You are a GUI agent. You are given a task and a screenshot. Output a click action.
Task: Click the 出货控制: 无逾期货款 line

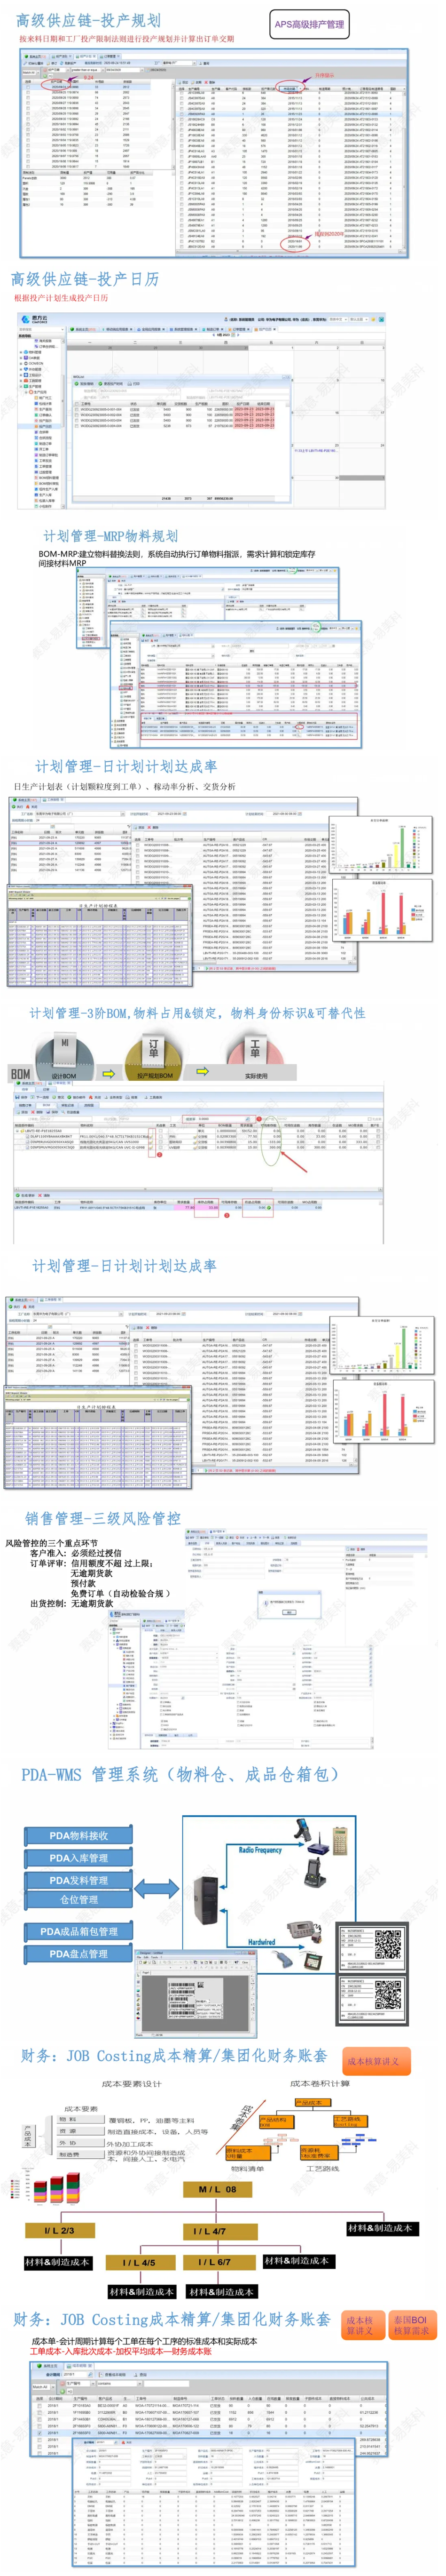(x=71, y=1603)
